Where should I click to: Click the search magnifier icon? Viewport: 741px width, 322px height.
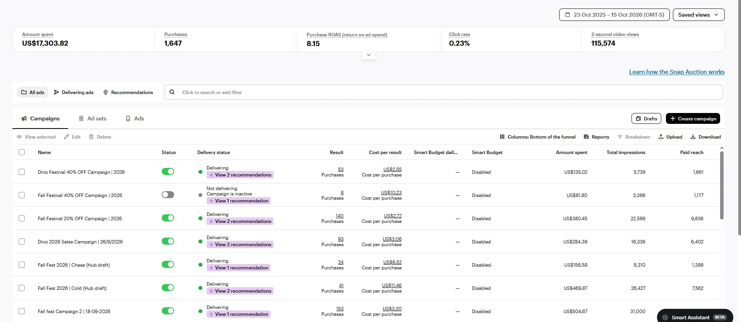point(172,92)
